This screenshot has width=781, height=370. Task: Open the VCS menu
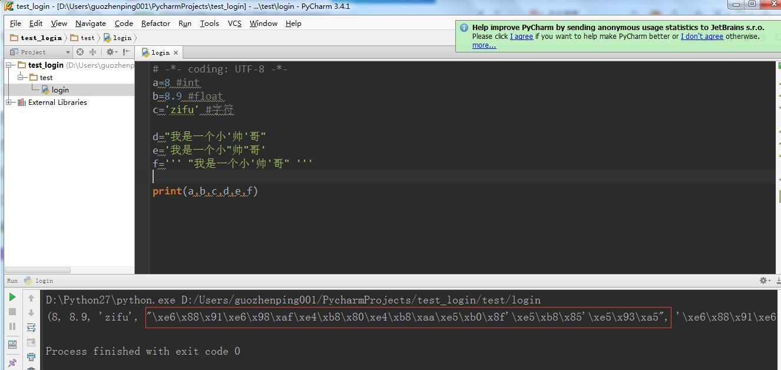(234, 23)
